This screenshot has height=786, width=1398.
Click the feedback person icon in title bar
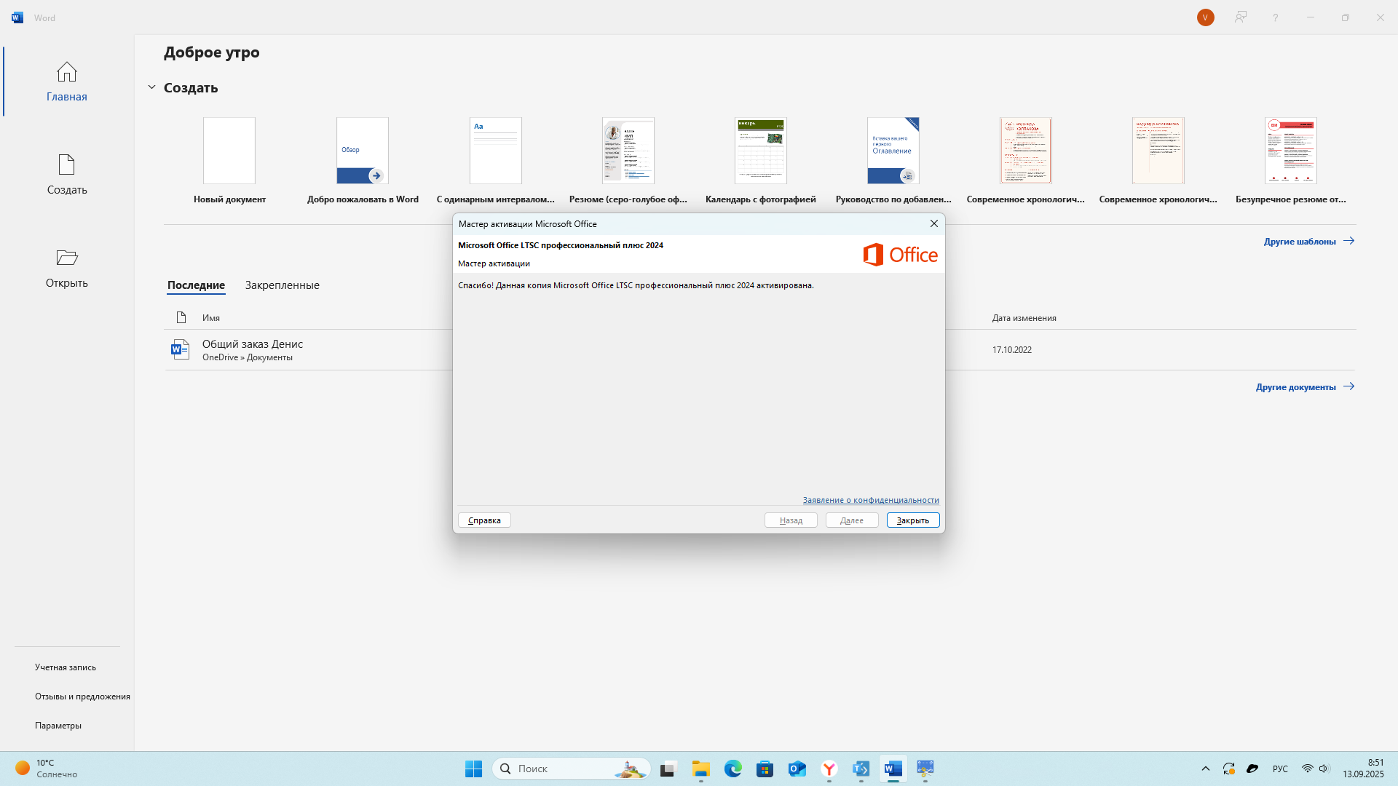1241,17
